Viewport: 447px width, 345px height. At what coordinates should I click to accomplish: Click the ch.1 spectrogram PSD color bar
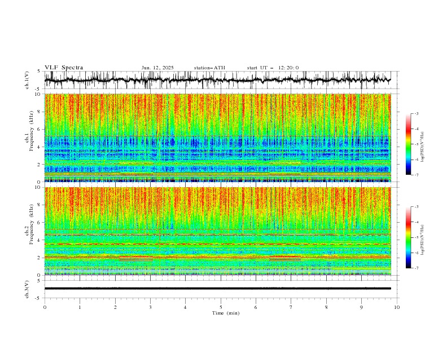point(408,144)
